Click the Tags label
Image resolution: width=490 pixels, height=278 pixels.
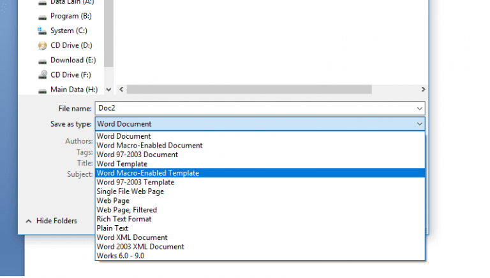(x=84, y=152)
